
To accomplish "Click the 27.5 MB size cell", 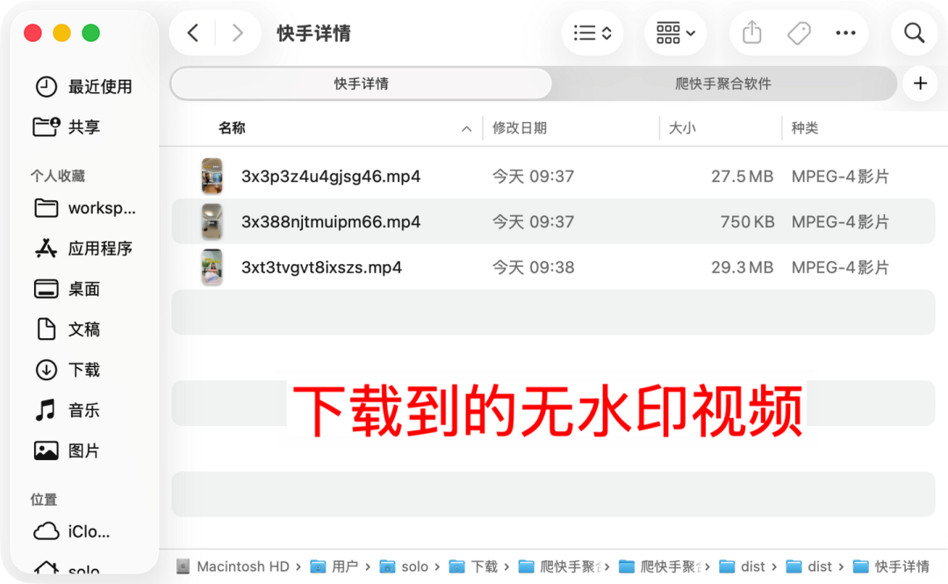I will pos(742,177).
